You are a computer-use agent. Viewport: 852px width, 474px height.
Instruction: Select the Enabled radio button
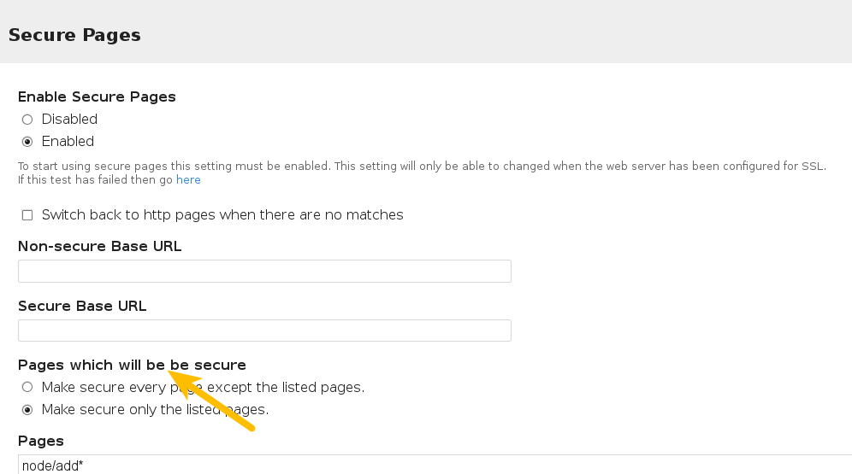(x=27, y=142)
